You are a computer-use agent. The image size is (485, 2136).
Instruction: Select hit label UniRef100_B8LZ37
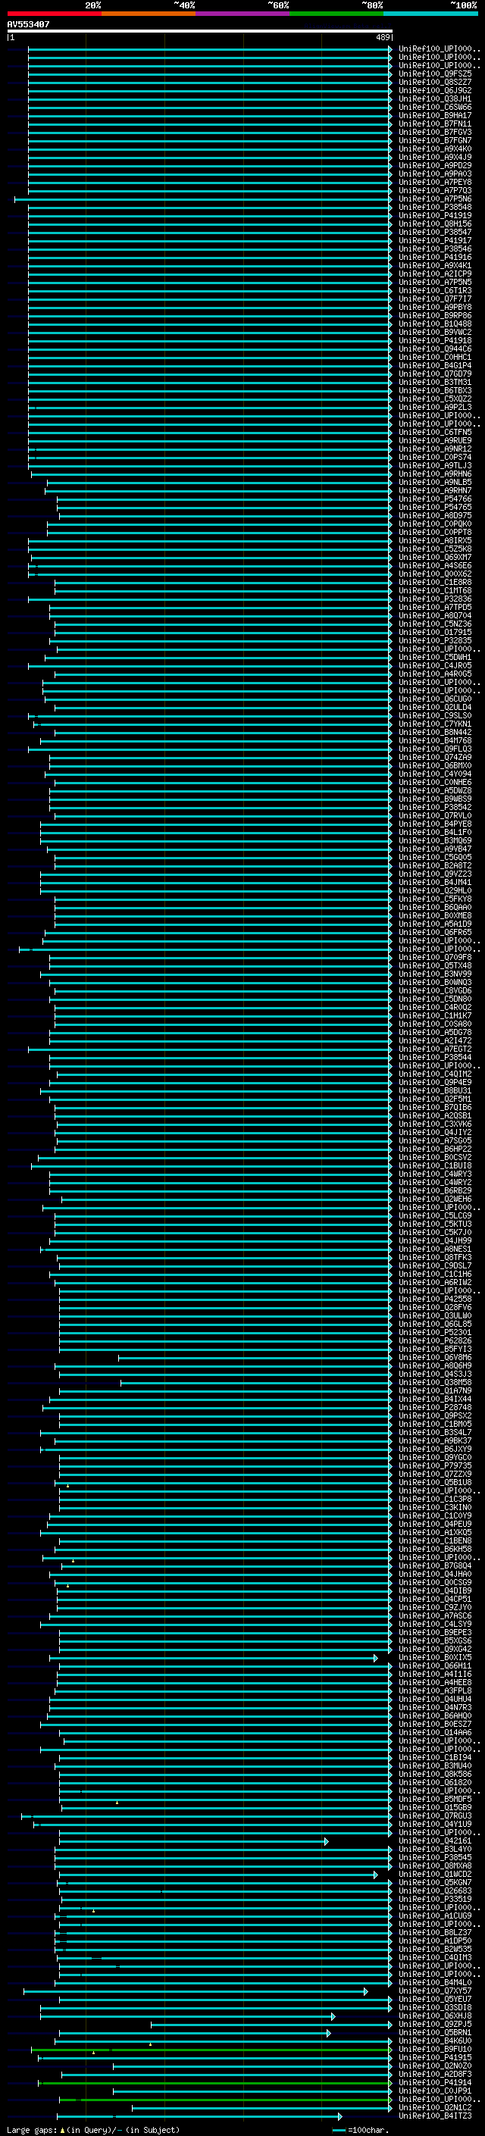[x=435, y=1932]
